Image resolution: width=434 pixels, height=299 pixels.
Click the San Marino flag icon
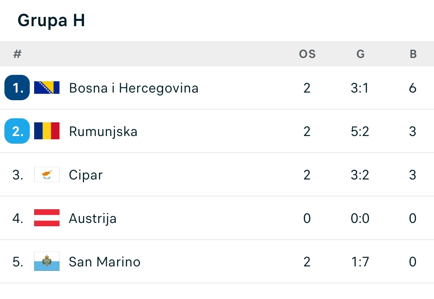click(x=47, y=261)
